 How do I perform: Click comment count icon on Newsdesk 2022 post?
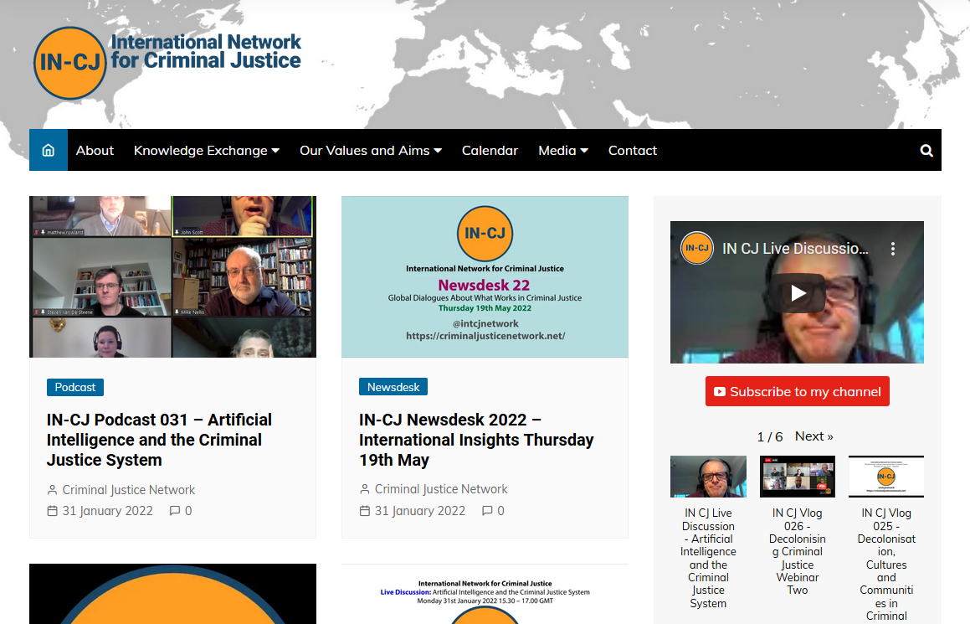tap(487, 511)
